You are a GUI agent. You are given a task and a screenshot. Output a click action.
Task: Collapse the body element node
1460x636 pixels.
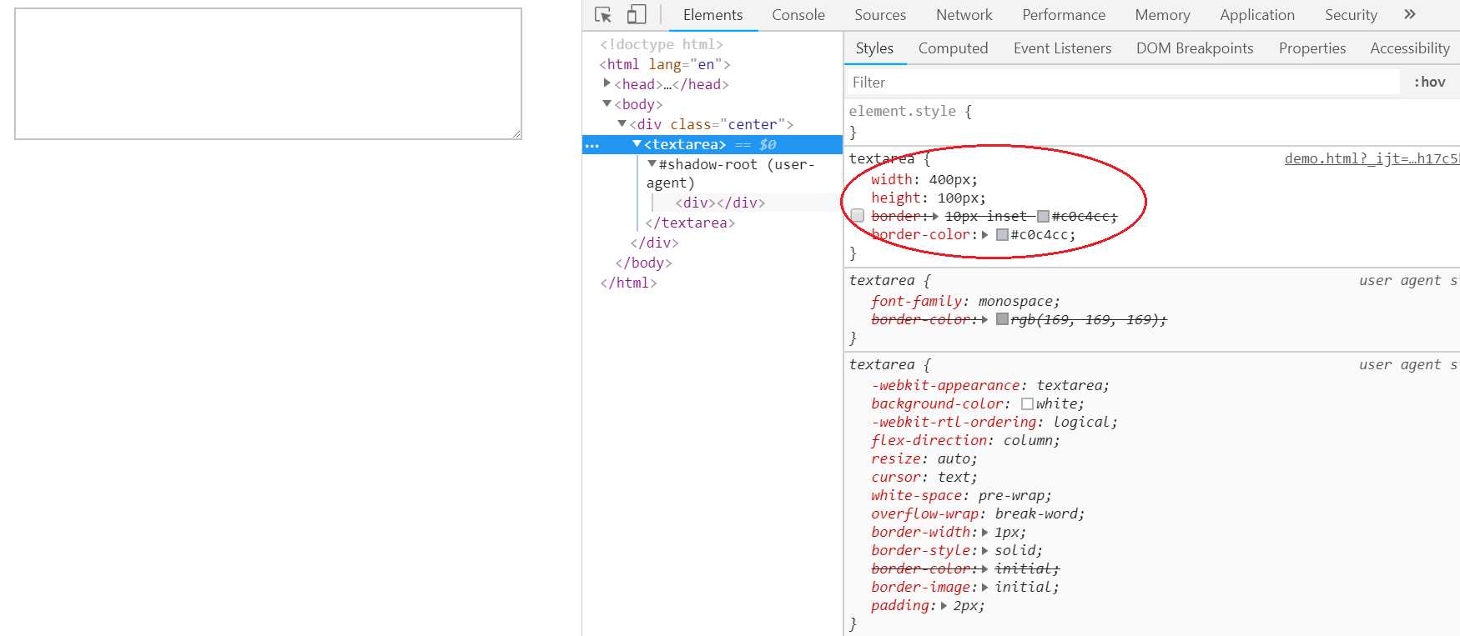[x=607, y=103]
